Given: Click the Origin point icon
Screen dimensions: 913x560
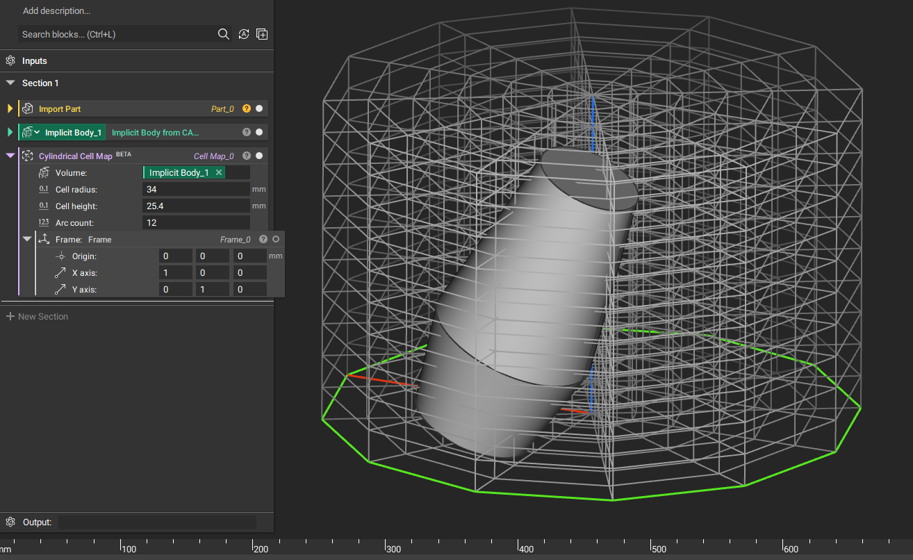Looking at the screenshot, I should (60, 256).
